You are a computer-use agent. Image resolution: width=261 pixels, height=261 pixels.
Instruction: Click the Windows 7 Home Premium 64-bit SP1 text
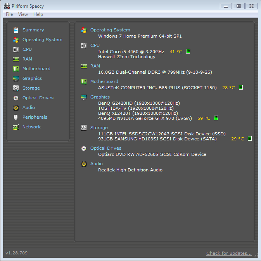tap(140, 36)
